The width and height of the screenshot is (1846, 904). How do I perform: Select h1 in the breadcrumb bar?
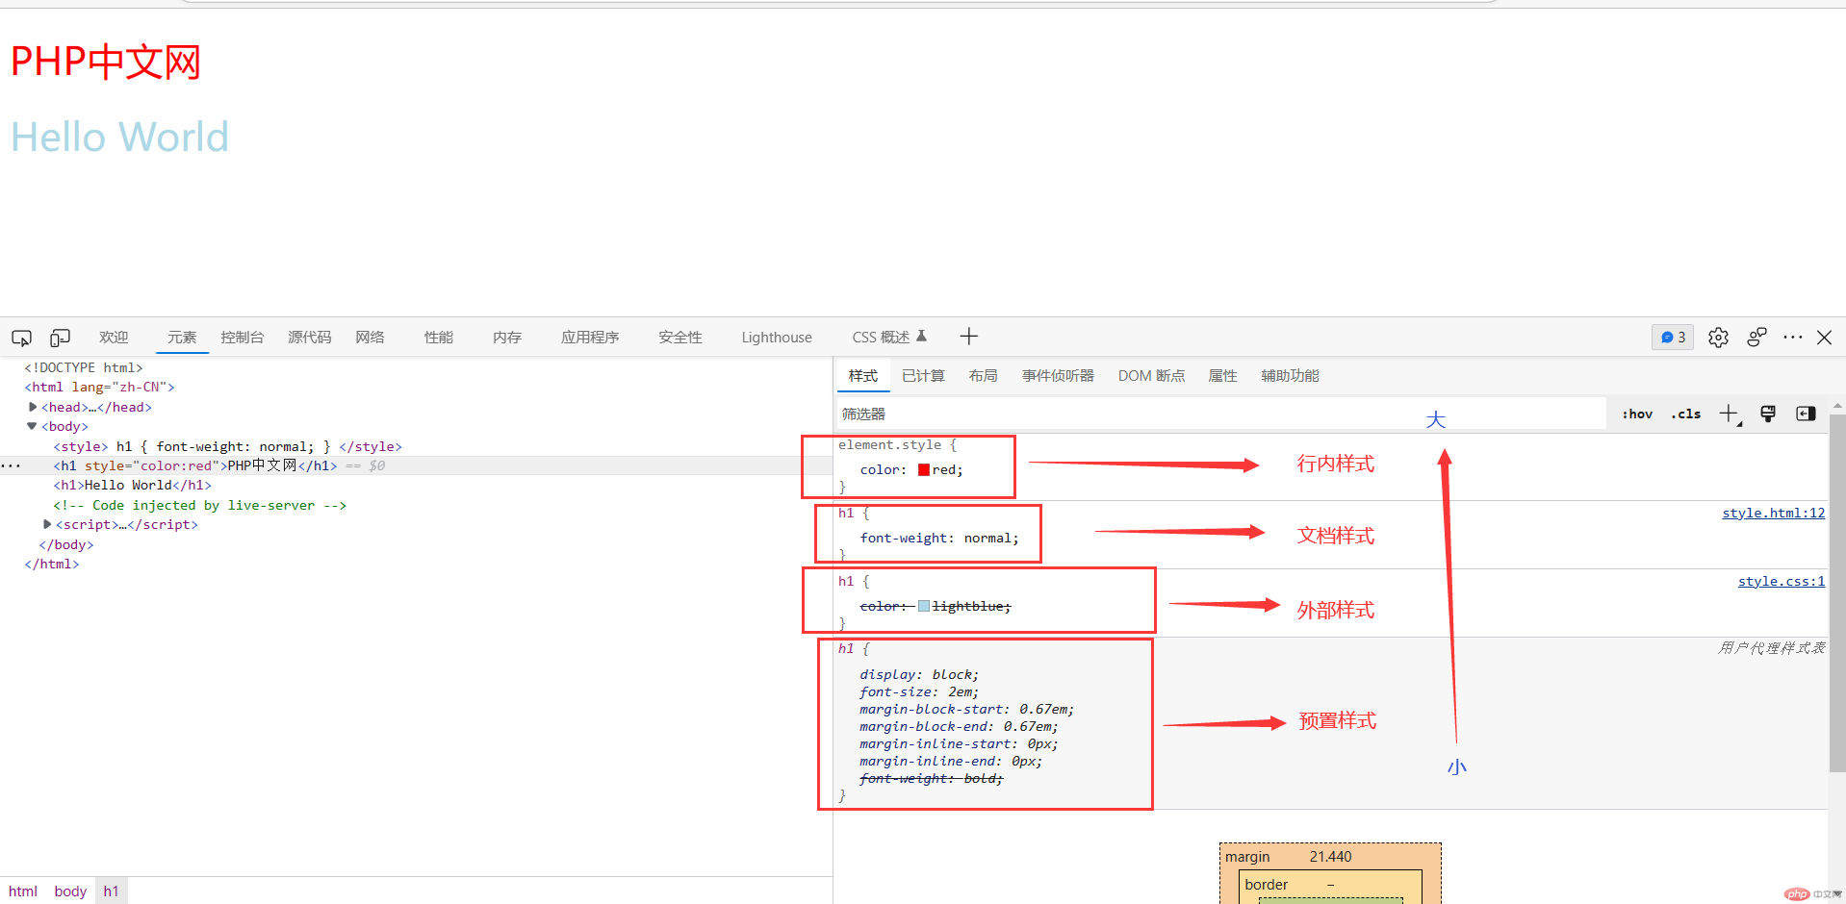tap(111, 891)
